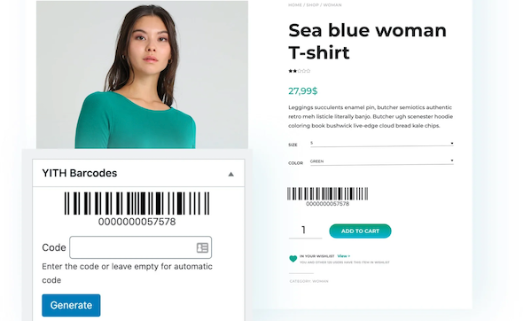The image size is (523, 321).
Task: Collapse the YITH Barcodes panel arrow
Action: point(230,174)
